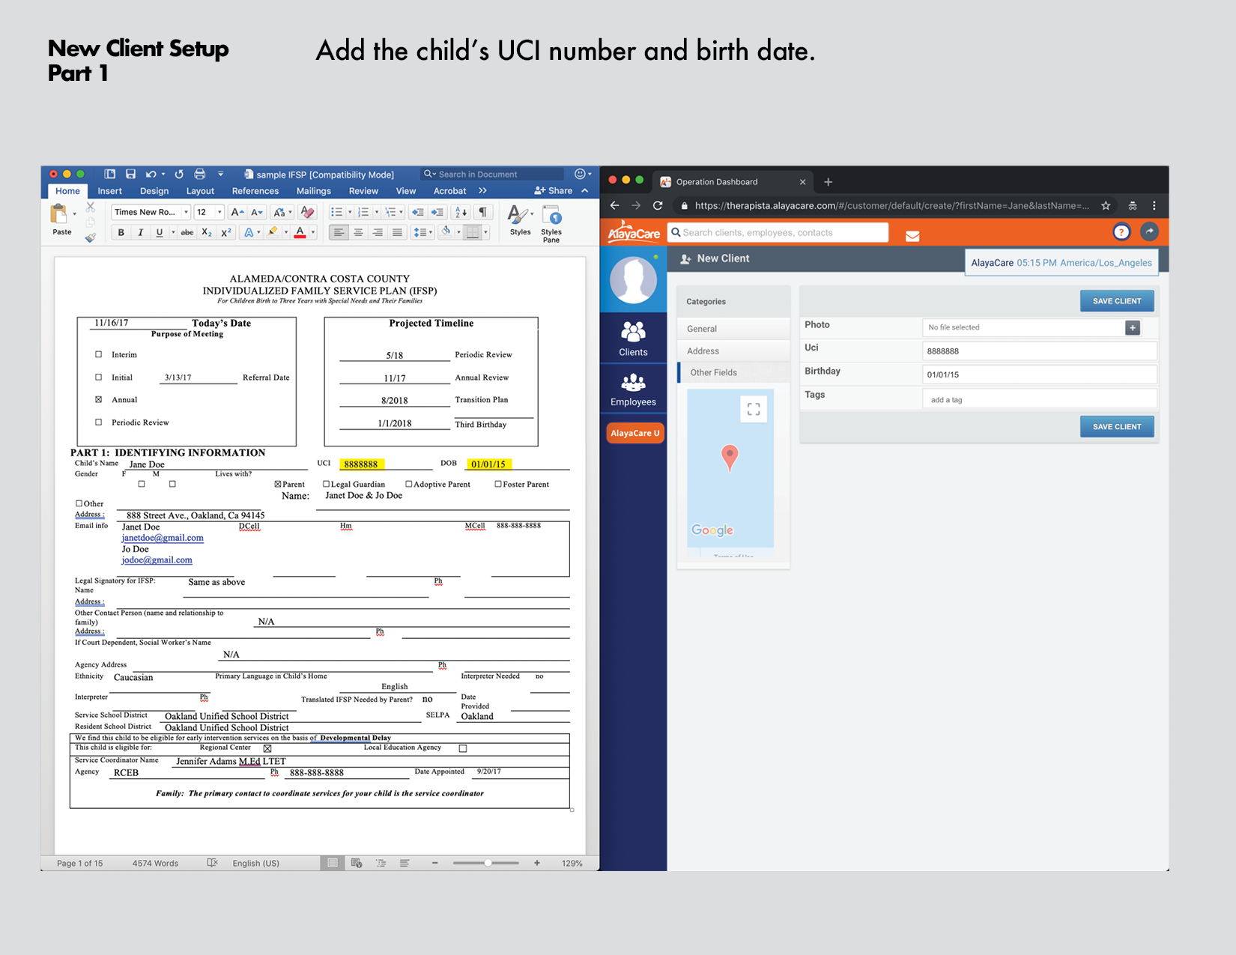1236x955 pixels.
Task: Increase font size with the A-up icon
Action: (x=237, y=212)
